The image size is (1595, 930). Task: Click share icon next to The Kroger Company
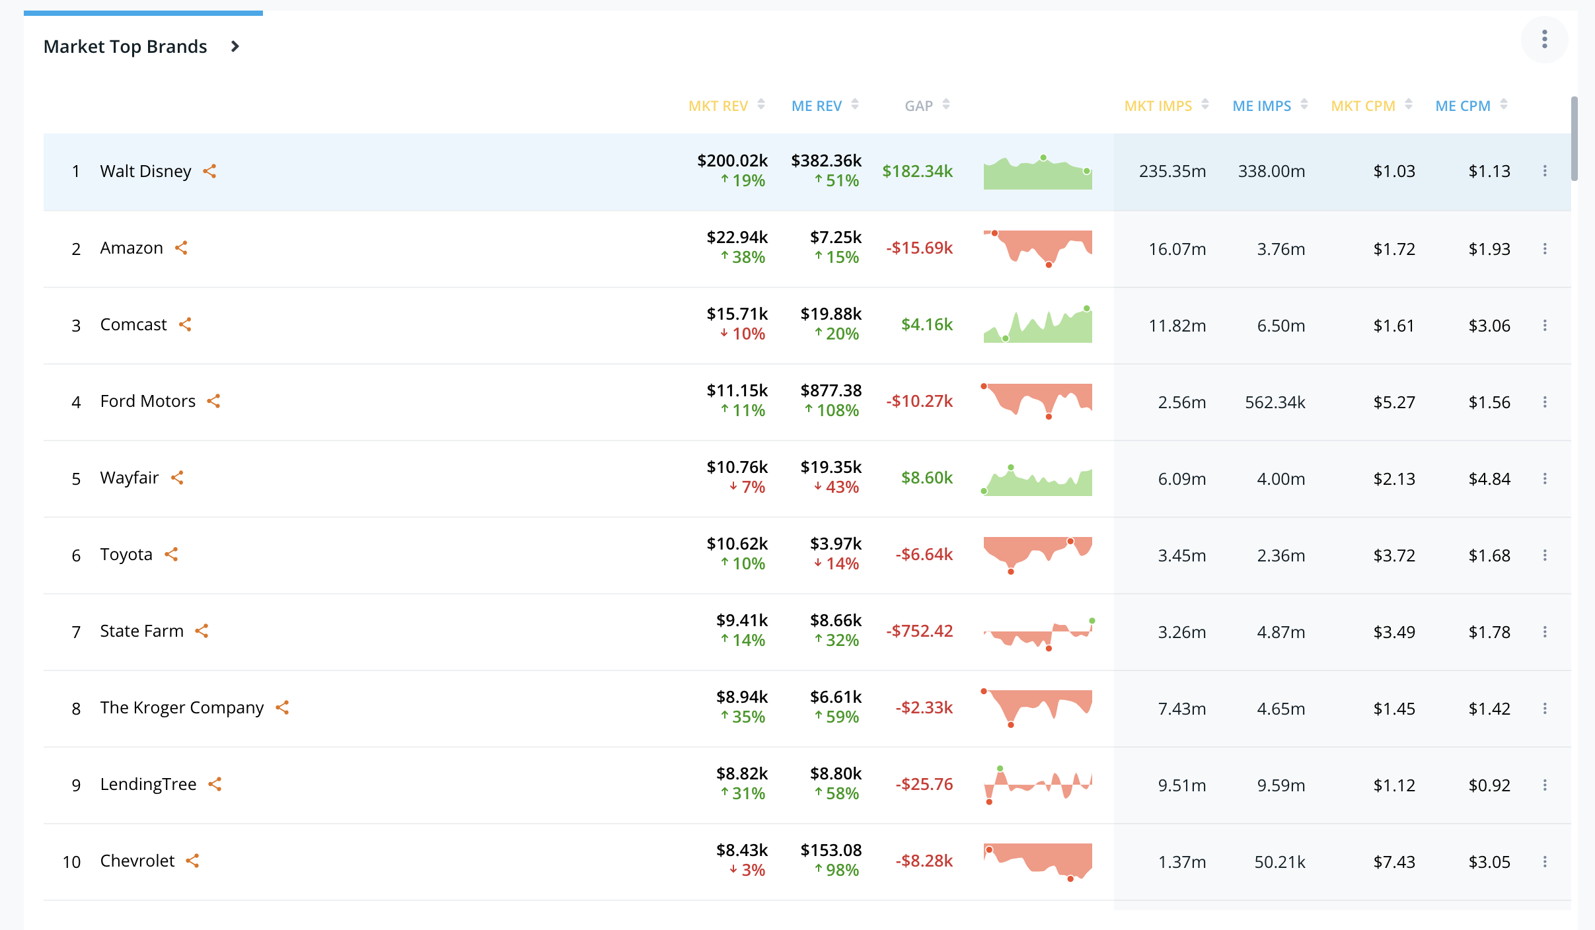click(282, 707)
